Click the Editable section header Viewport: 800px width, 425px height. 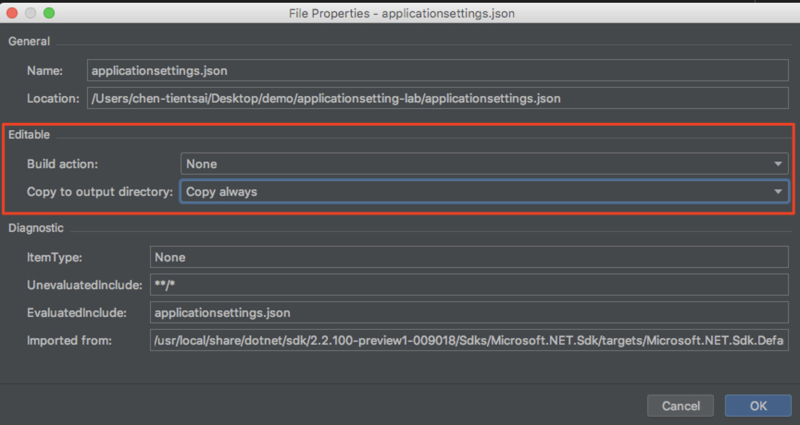pos(29,134)
